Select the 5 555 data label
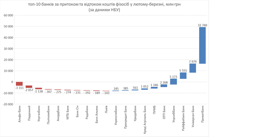The height and width of the screenshot is (137, 271). pyautogui.click(x=183, y=70)
